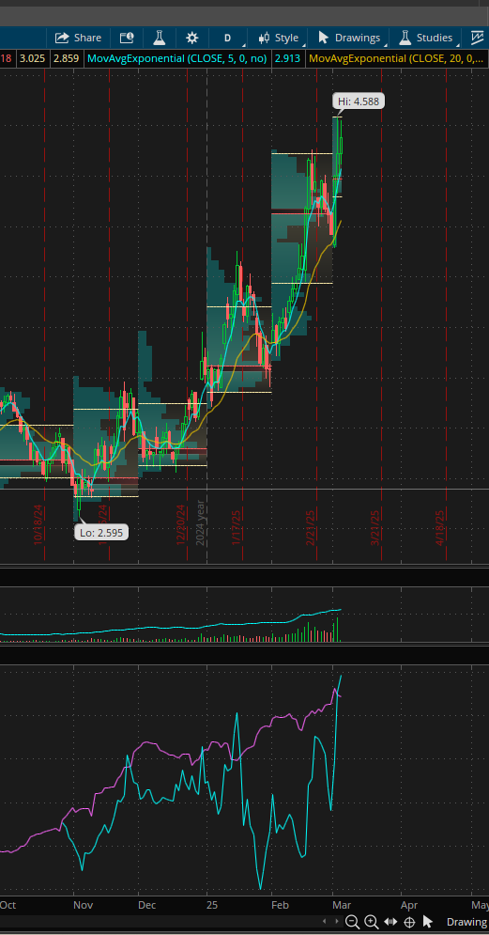Viewport: 489px width, 935px height.
Task: Open the Drawing set selector at bottom
Action: click(x=466, y=922)
